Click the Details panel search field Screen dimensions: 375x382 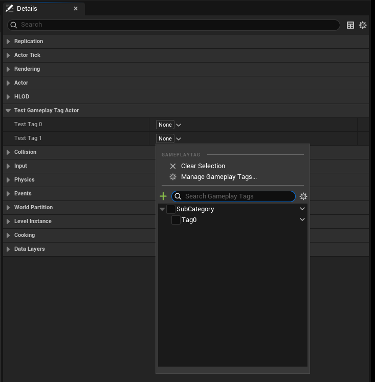click(x=173, y=25)
